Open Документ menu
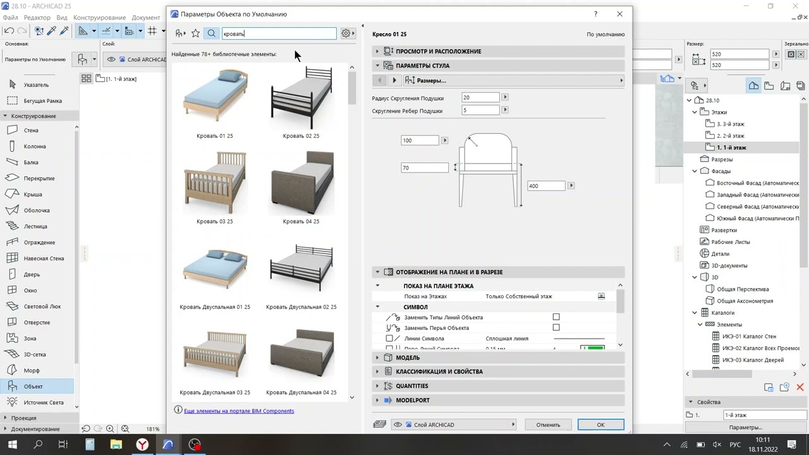This screenshot has height=455, width=809. pyautogui.click(x=145, y=18)
